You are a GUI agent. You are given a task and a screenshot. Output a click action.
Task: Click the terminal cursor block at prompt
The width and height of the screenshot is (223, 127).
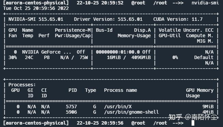click(x=193, y=123)
